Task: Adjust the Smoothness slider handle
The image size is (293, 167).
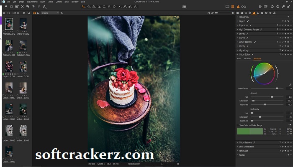Action: click(277, 89)
